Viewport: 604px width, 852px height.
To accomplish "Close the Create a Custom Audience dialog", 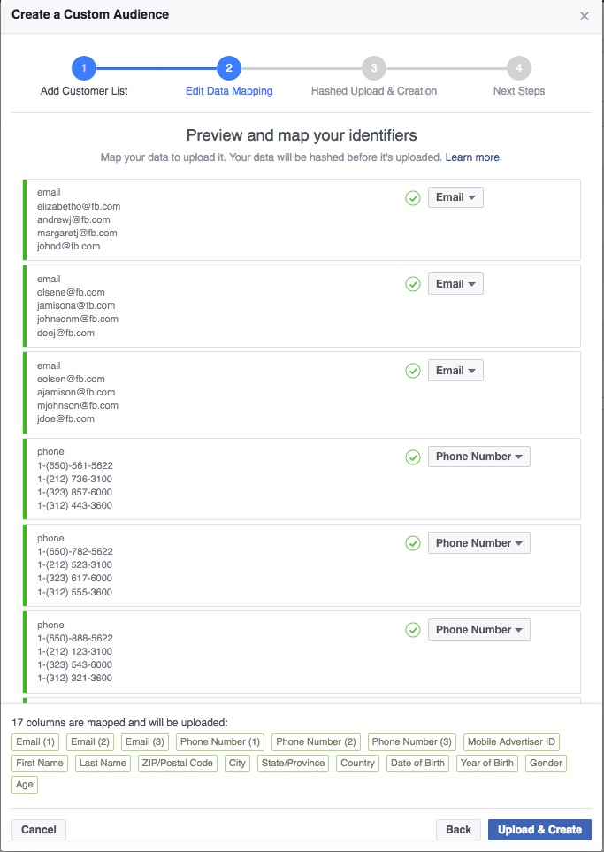I will [584, 16].
